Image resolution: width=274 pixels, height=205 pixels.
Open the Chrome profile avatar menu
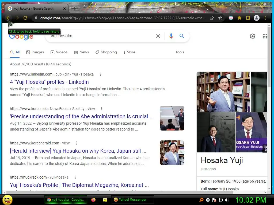click(257, 18)
